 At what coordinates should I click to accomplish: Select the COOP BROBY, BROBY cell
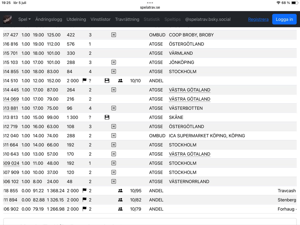[x=191, y=35]
